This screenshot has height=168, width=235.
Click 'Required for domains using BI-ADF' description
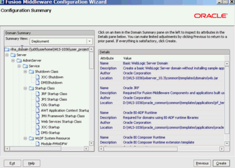tap(161, 117)
